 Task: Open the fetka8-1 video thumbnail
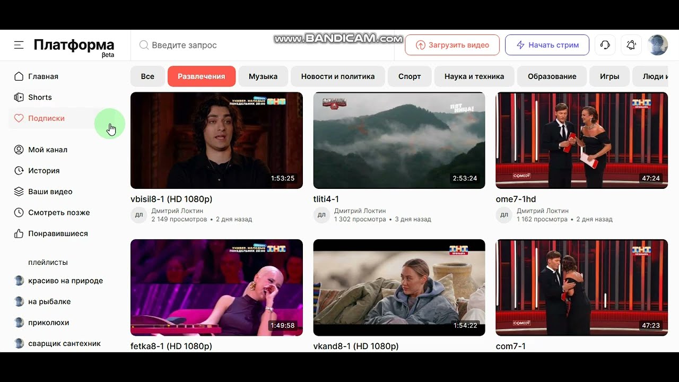click(216, 288)
